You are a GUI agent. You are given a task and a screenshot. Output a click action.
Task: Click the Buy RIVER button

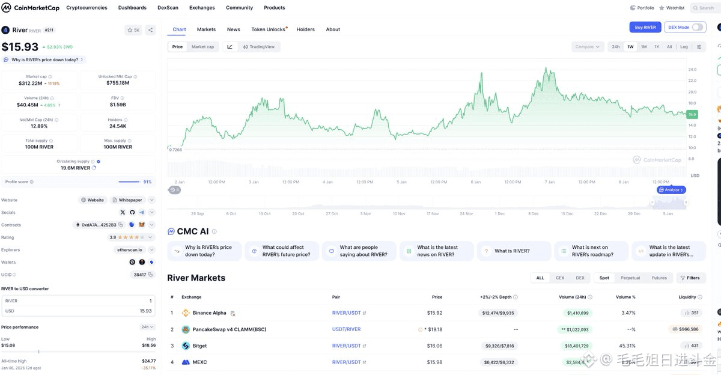click(x=645, y=27)
